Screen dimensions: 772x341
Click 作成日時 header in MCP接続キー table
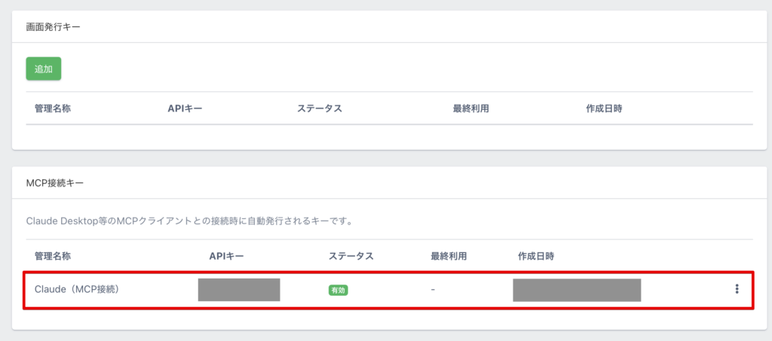[536, 256]
